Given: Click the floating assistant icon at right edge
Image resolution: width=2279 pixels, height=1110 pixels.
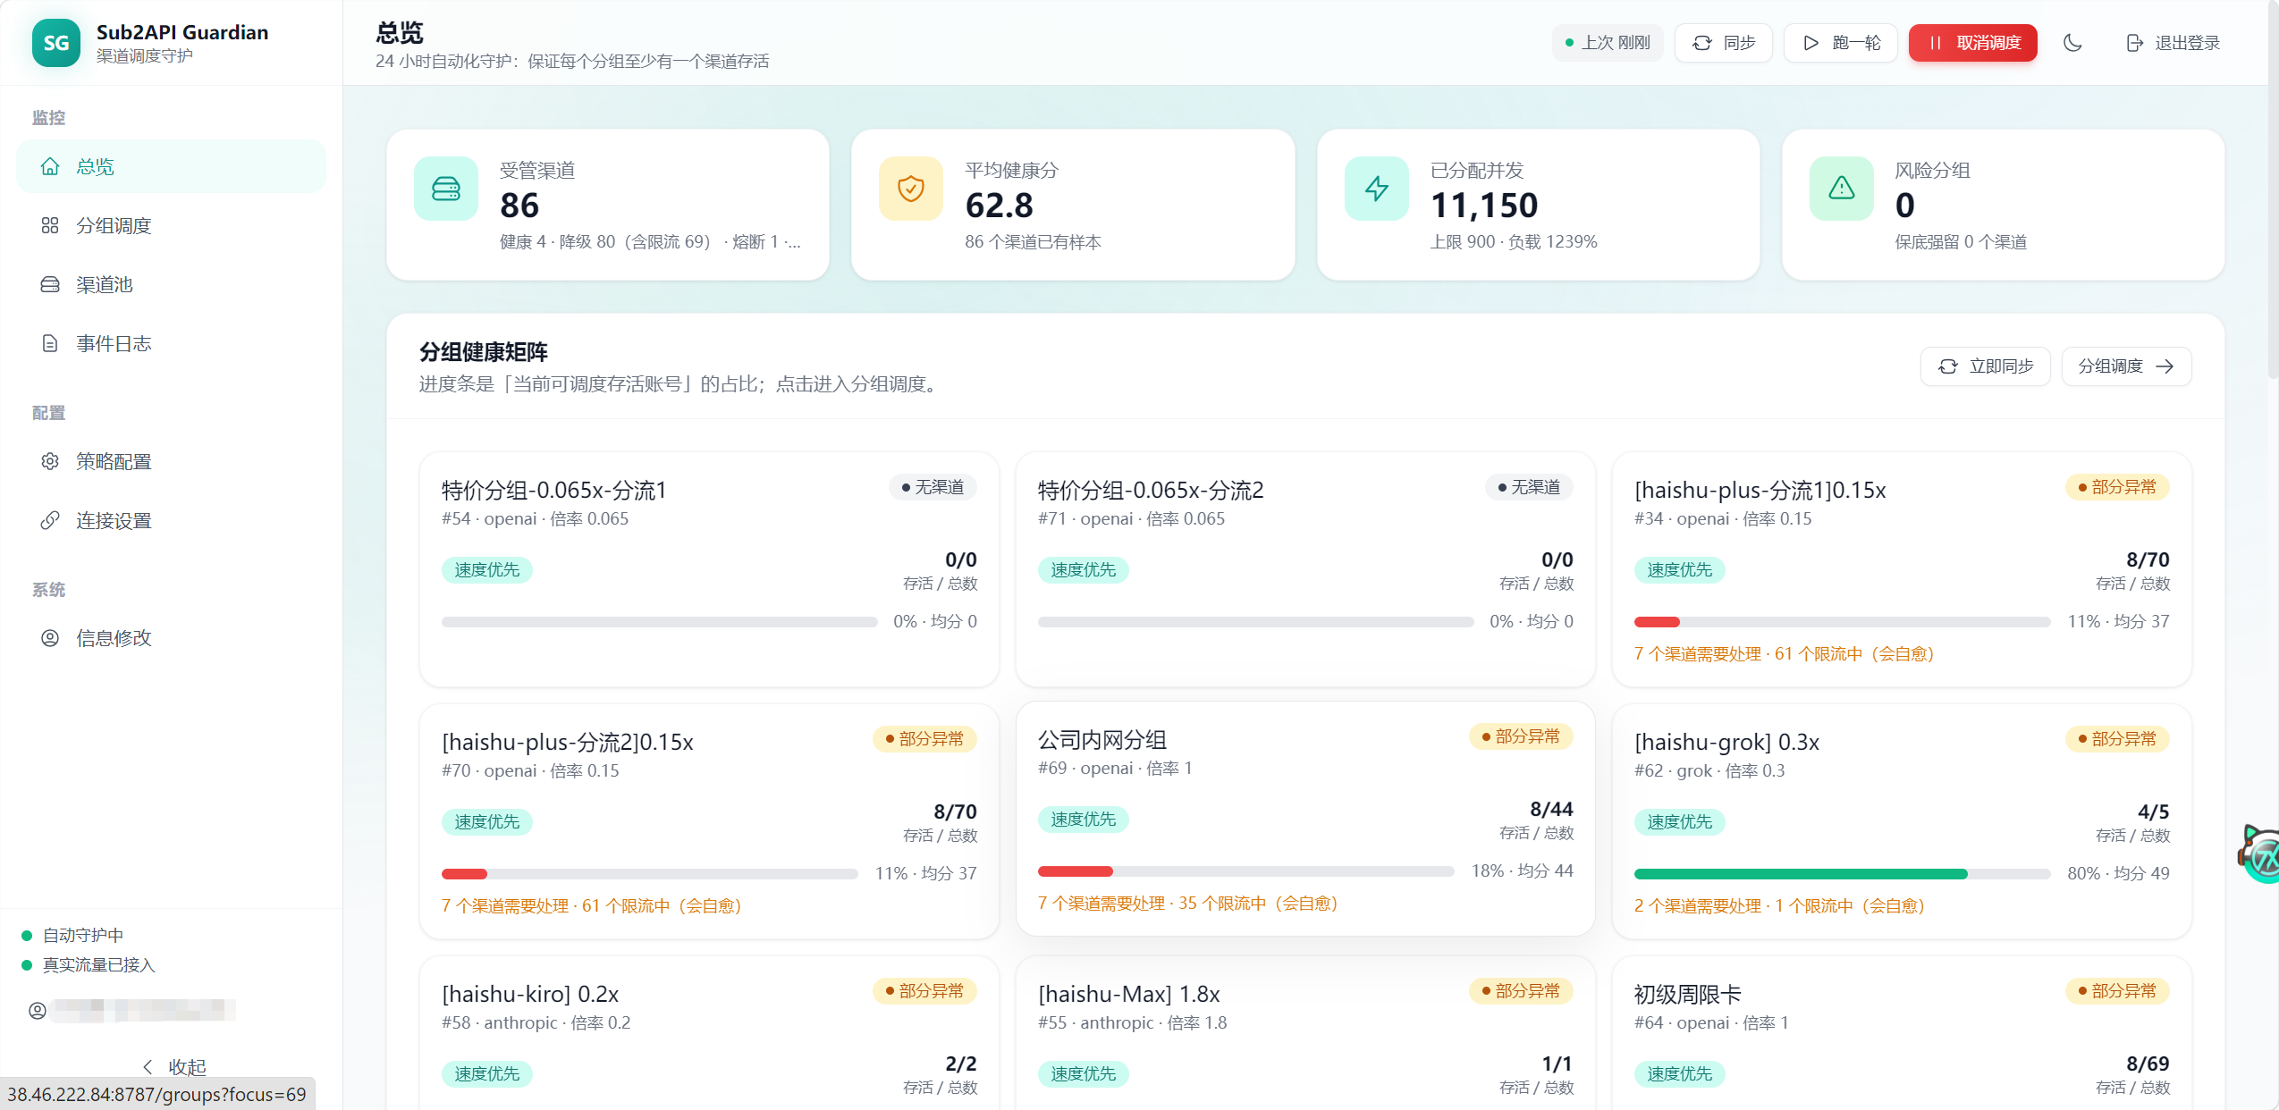Looking at the screenshot, I should click(x=2260, y=854).
